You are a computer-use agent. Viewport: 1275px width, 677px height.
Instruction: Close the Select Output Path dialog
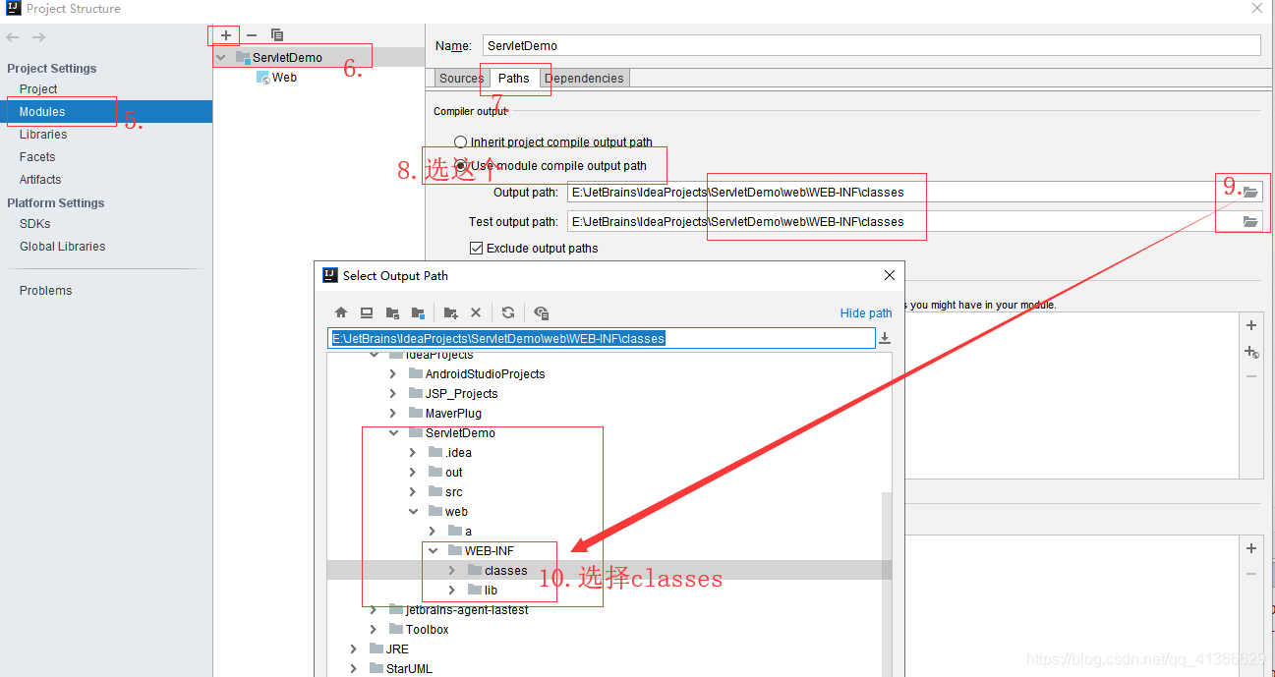(889, 276)
